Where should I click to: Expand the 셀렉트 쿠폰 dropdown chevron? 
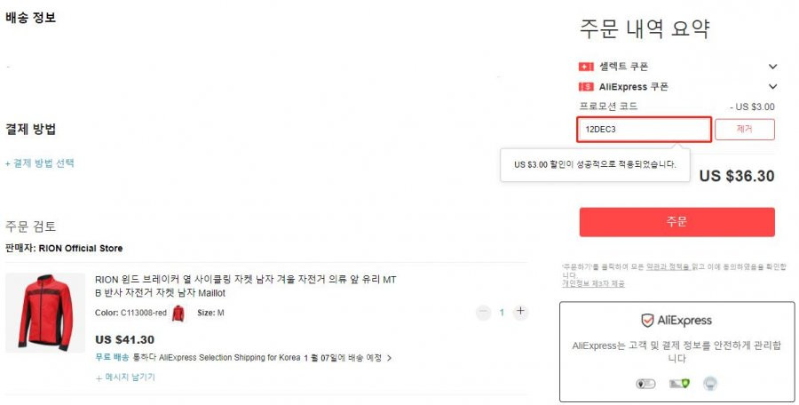tap(772, 67)
